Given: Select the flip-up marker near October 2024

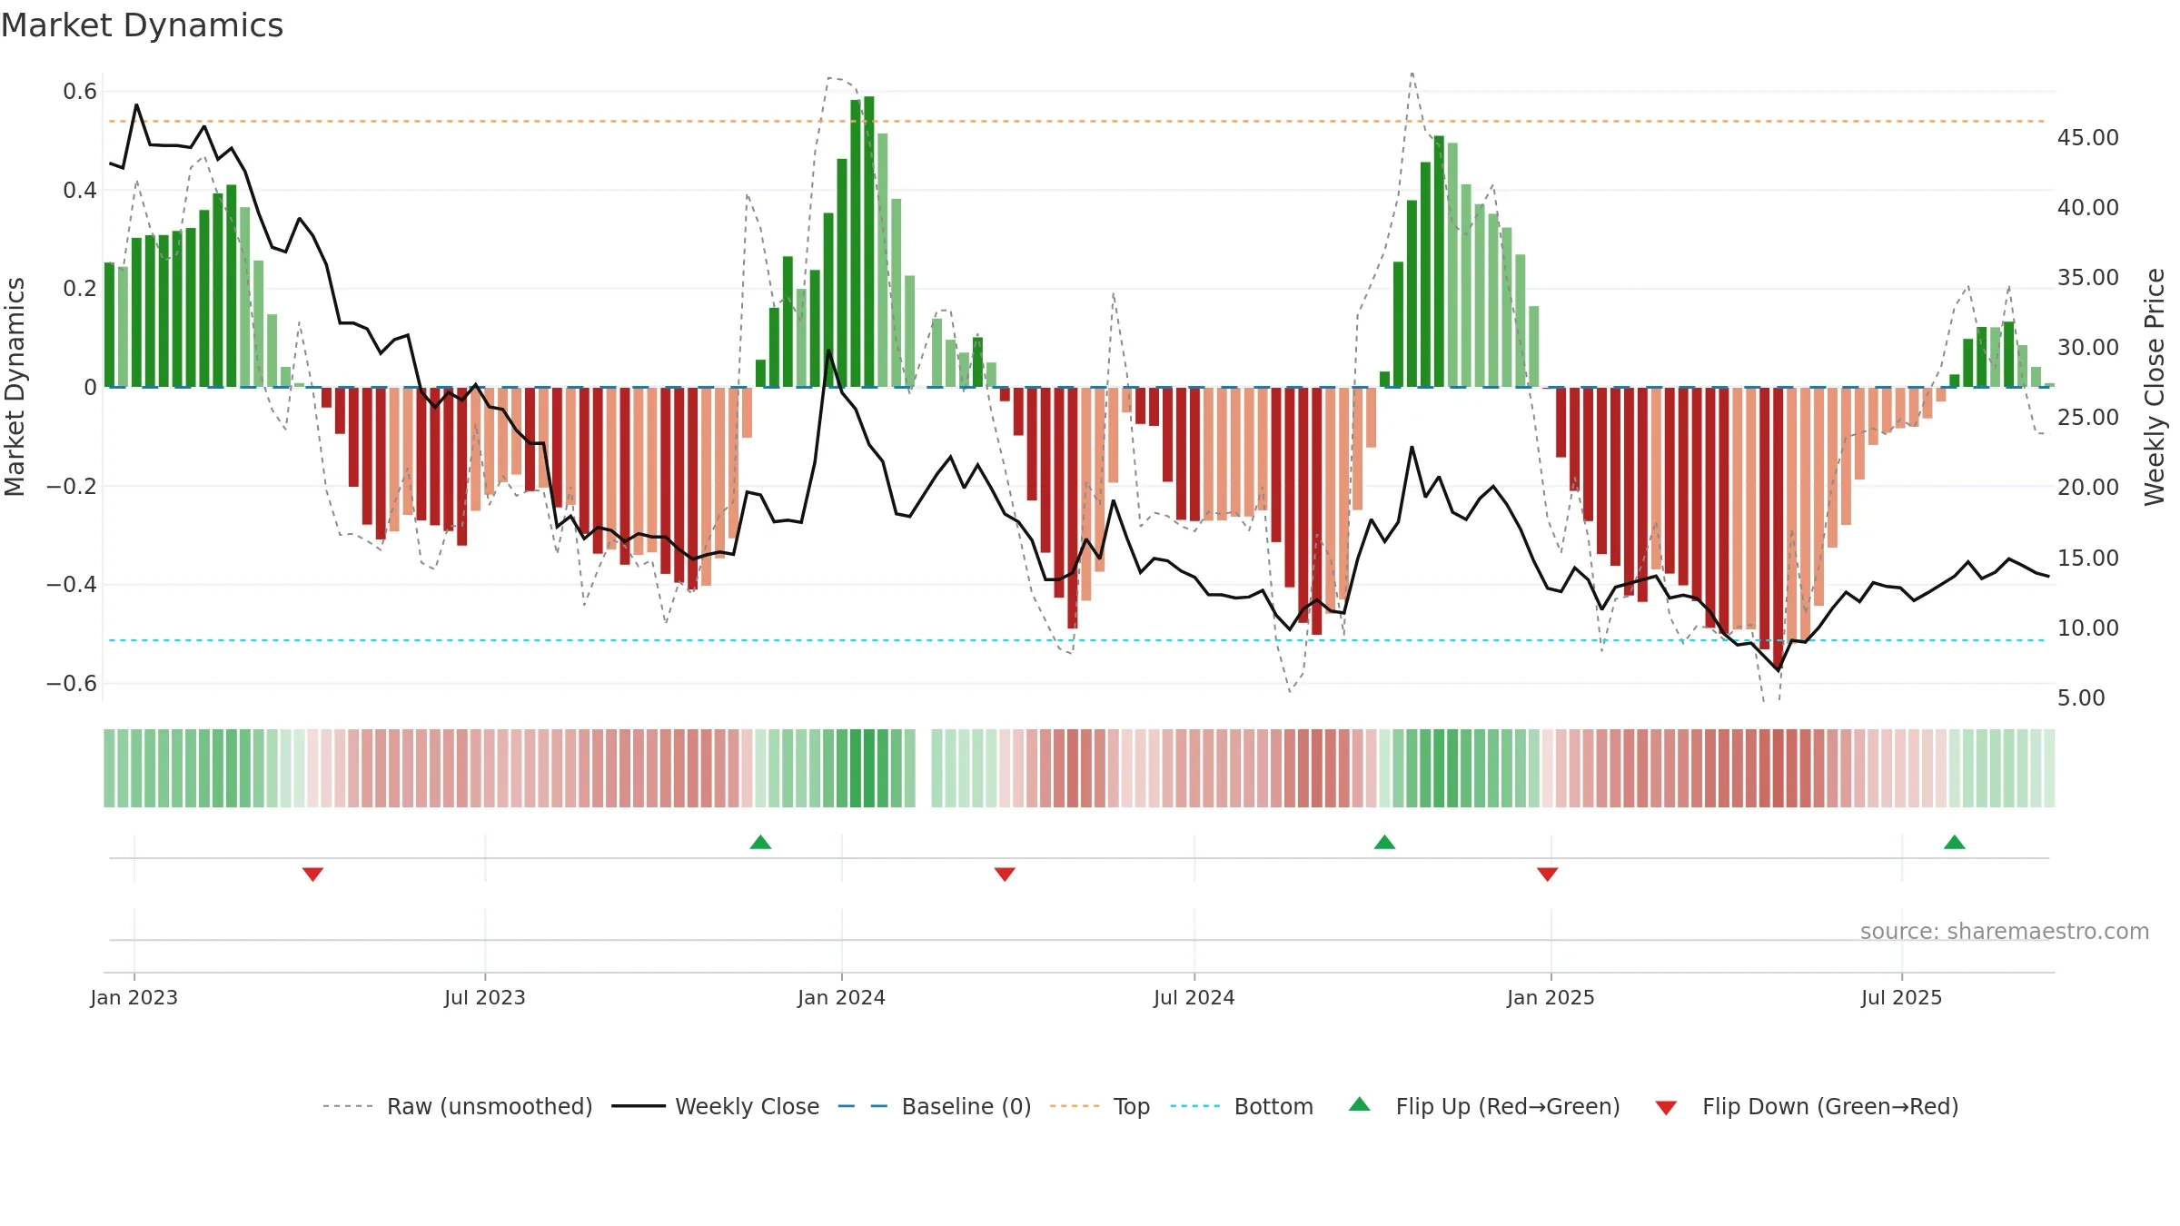Looking at the screenshot, I should coord(1384,842).
